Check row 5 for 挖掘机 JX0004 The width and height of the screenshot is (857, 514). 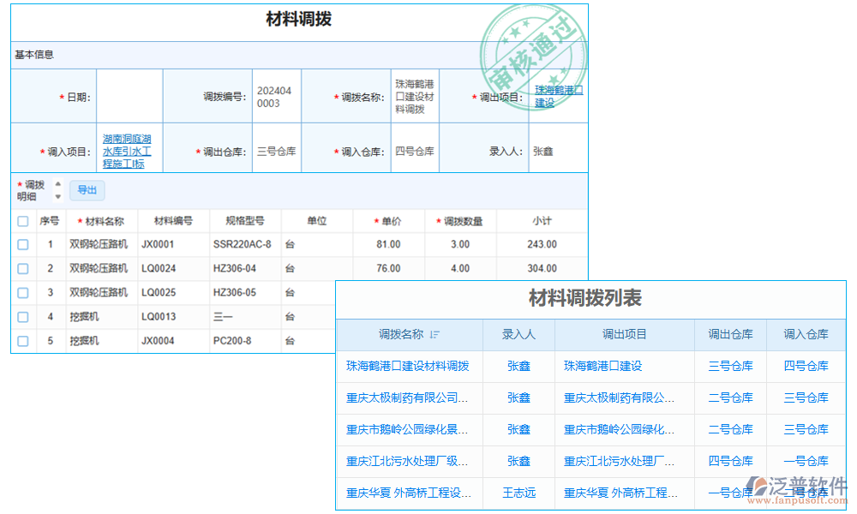[x=22, y=340]
